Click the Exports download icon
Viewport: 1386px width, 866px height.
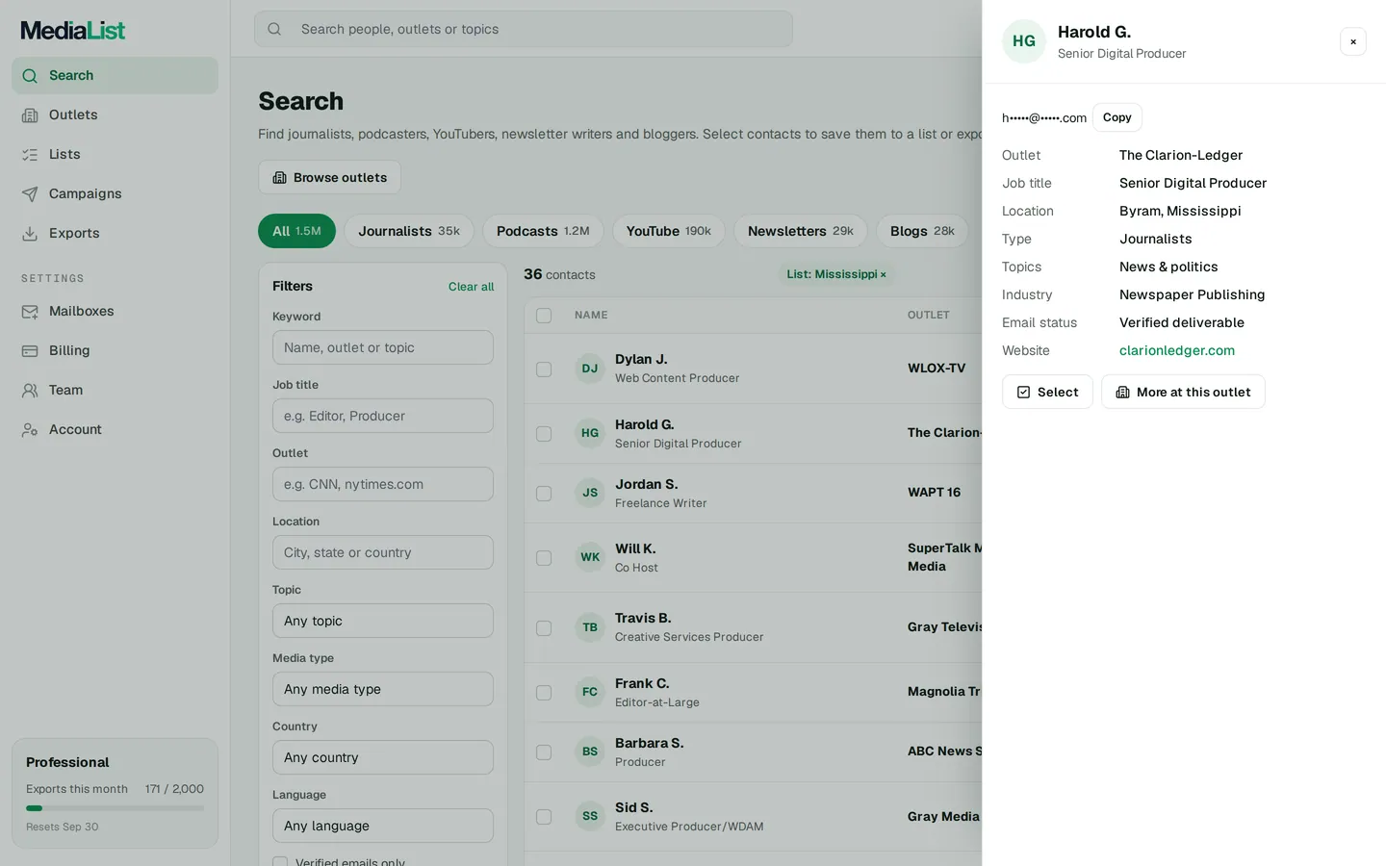point(30,234)
